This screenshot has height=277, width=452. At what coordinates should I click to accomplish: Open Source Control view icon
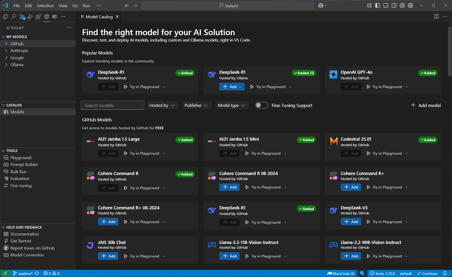[x=22, y=17]
